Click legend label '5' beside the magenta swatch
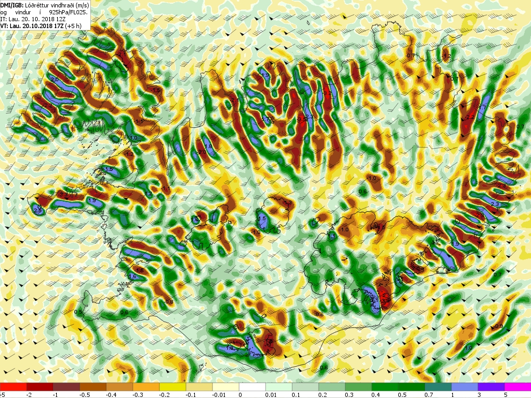This screenshot has height=398, width=531. click(x=504, y=395)
